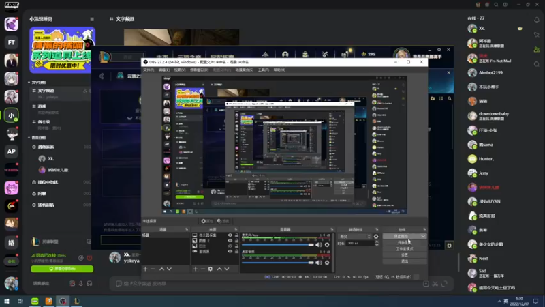Toggle lock on 图像 2 source

[236, 241]
